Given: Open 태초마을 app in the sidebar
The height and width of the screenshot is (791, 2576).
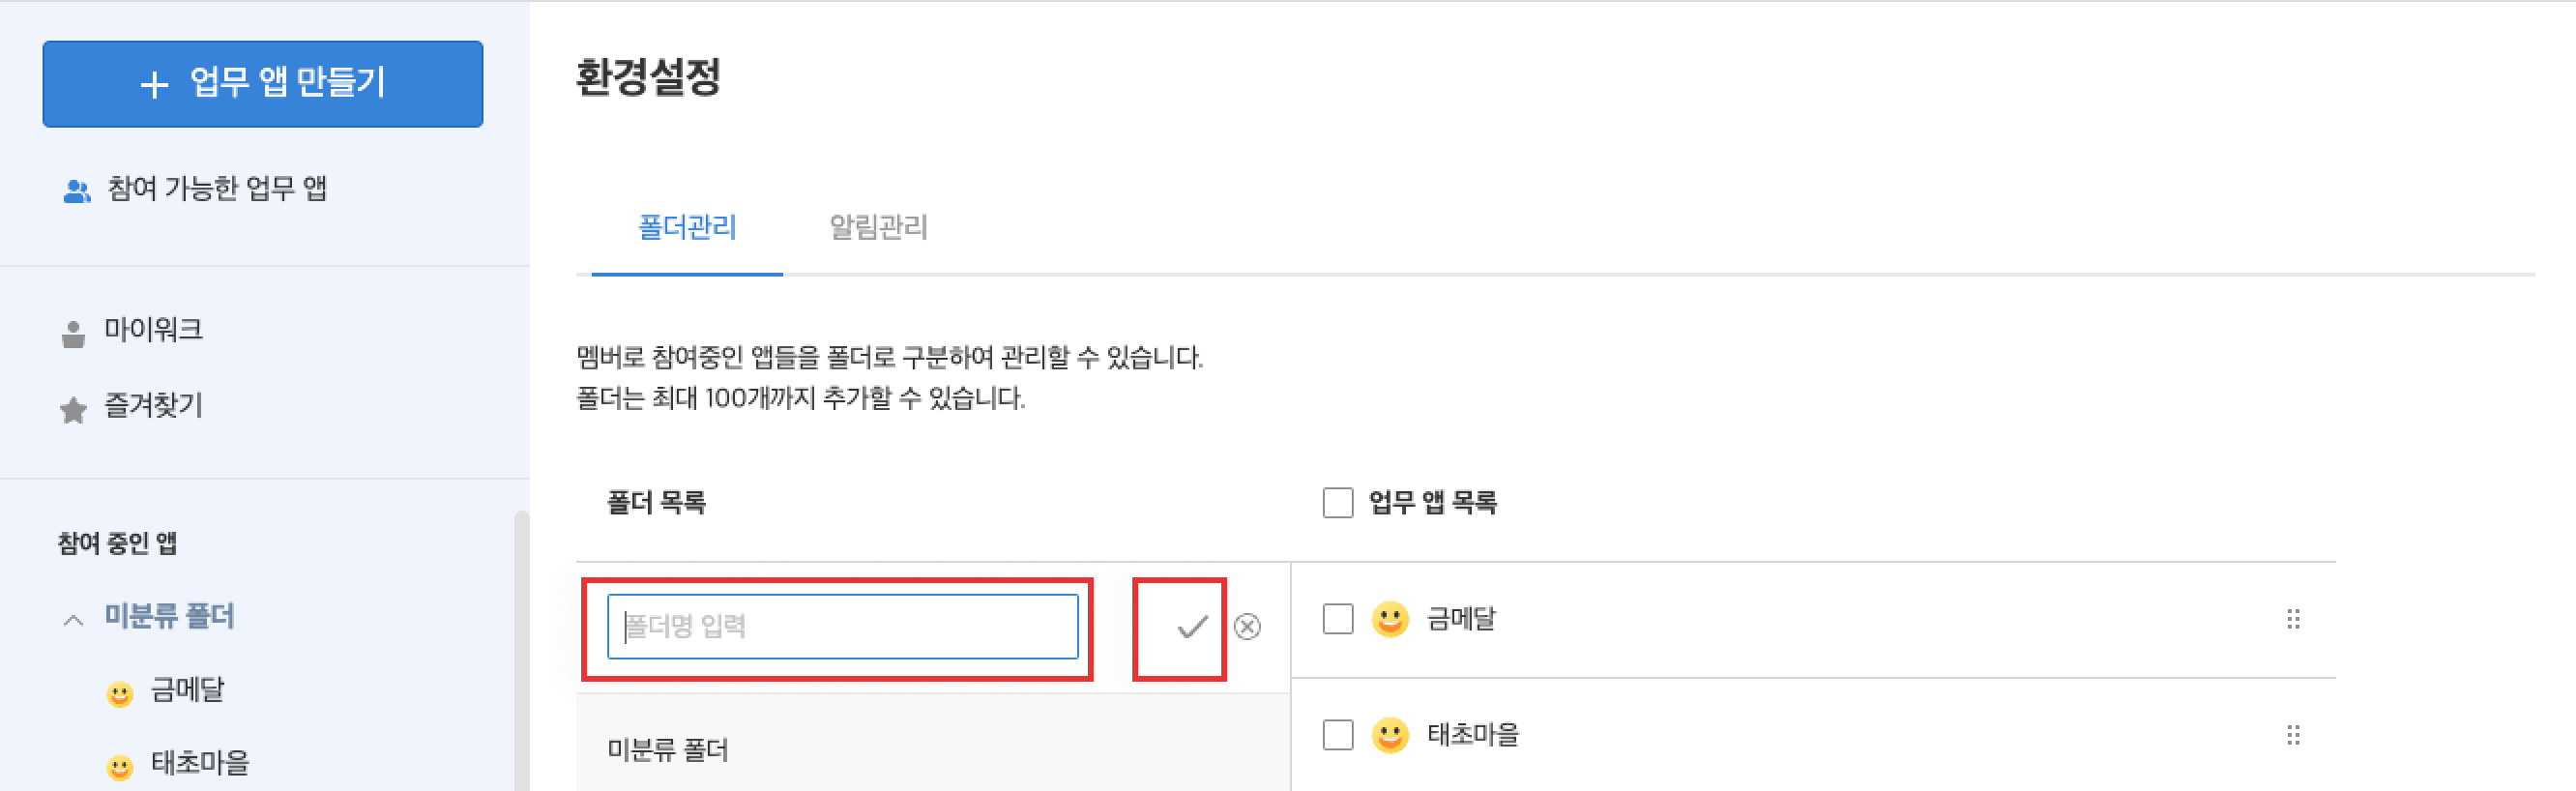Looking at the screenshot, I should pos(199,763).
